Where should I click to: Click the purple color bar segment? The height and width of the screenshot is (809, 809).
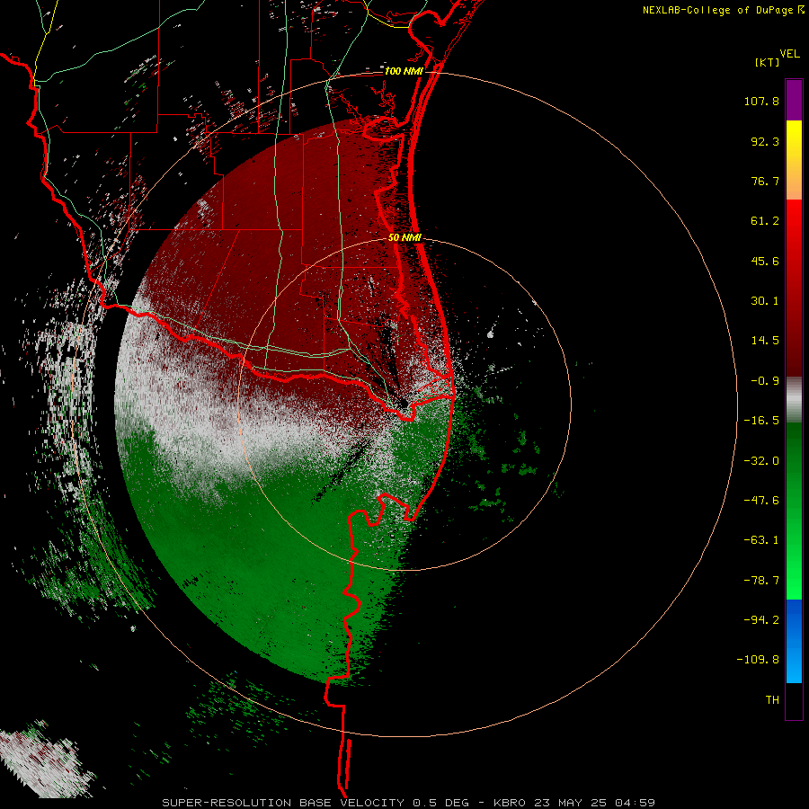click(x=794, y=101)
